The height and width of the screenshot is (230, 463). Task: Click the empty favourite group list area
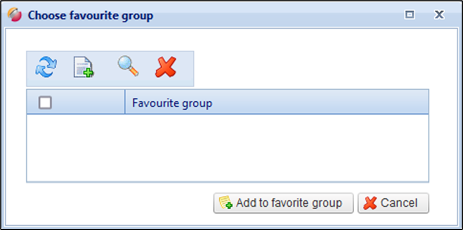click(x=228, y=148)
